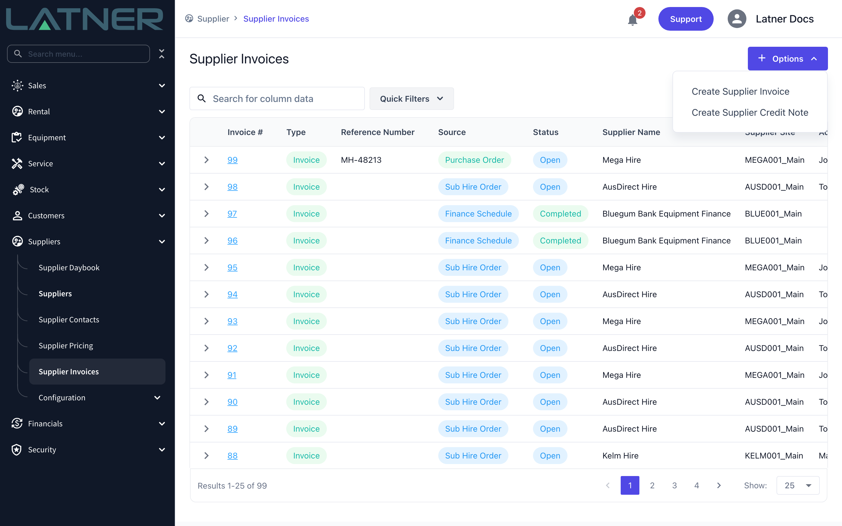842x526 pixels.
Task: Open invoice 98 link
Action: (x=232, y=187)
